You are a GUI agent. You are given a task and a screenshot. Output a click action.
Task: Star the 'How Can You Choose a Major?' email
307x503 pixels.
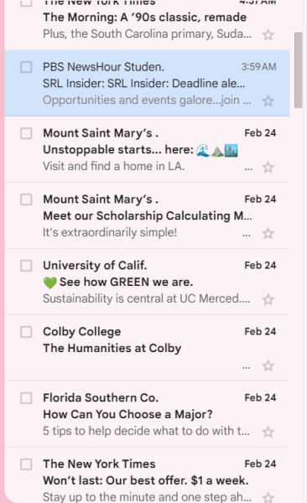pos(268,432)
